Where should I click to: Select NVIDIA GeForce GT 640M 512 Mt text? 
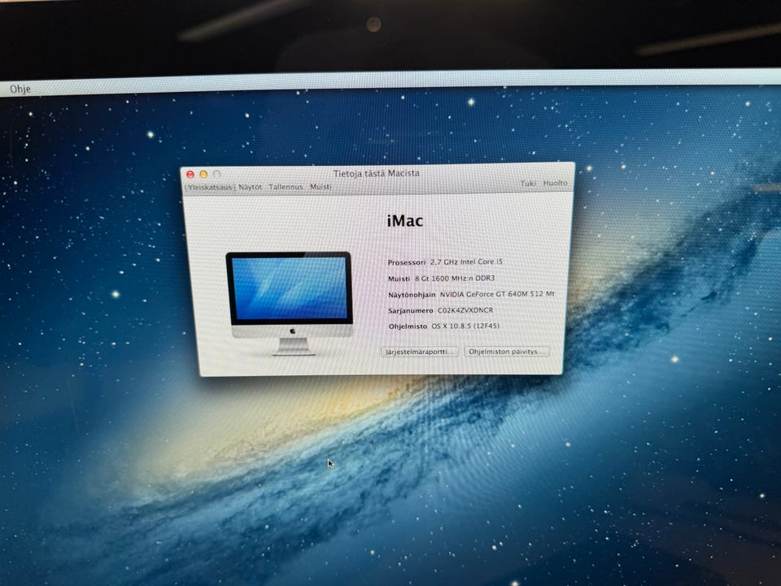(x=497, y=294)
